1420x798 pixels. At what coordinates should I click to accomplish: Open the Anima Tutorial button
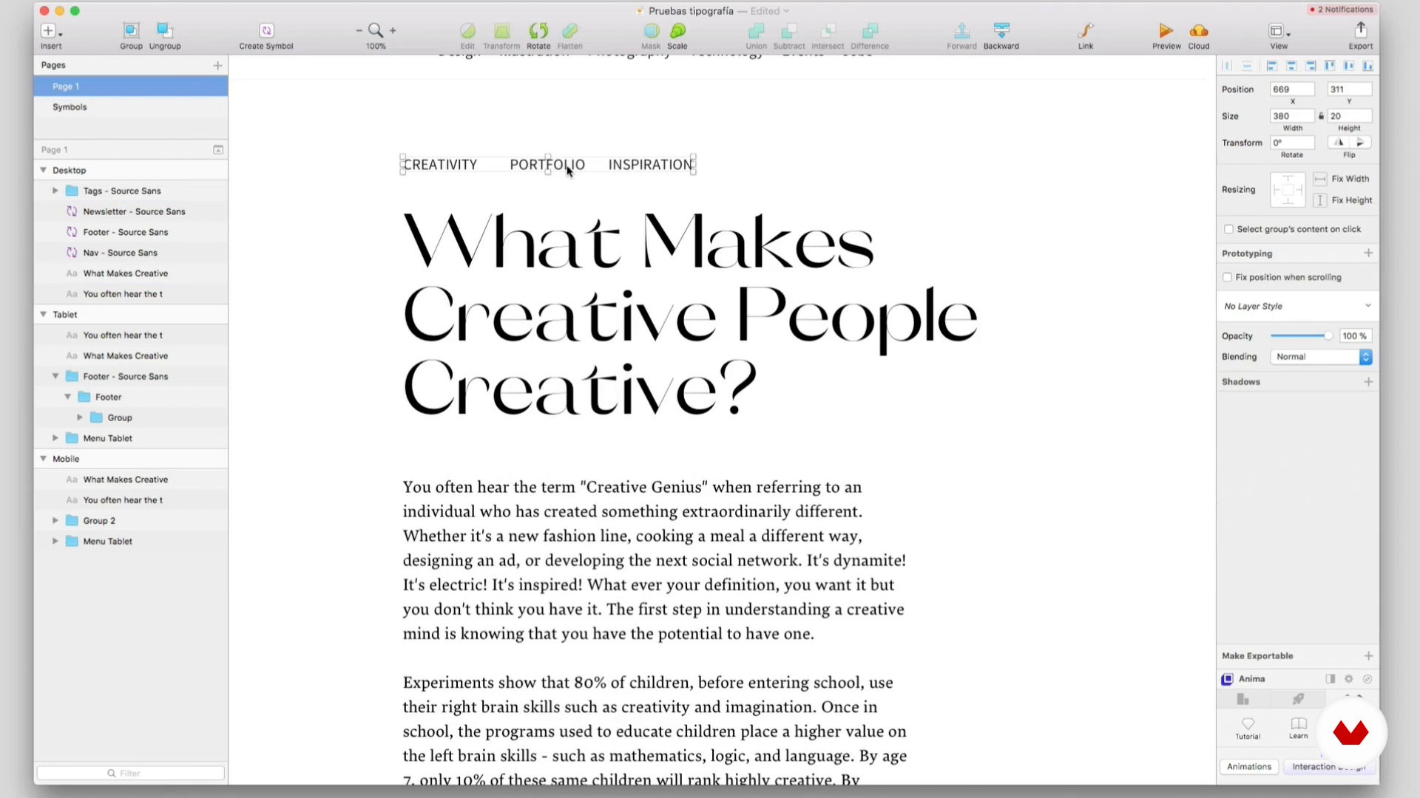pyautogui.click(x=1248, y=728)
